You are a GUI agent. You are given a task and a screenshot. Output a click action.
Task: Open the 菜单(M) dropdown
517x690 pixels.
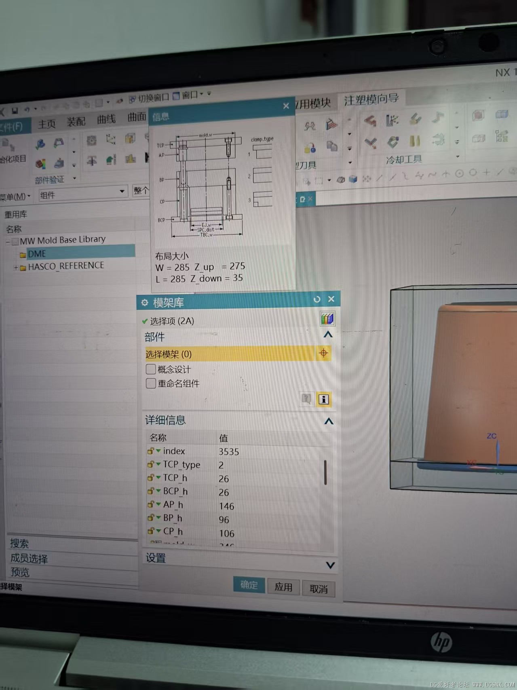pos(15,197)
